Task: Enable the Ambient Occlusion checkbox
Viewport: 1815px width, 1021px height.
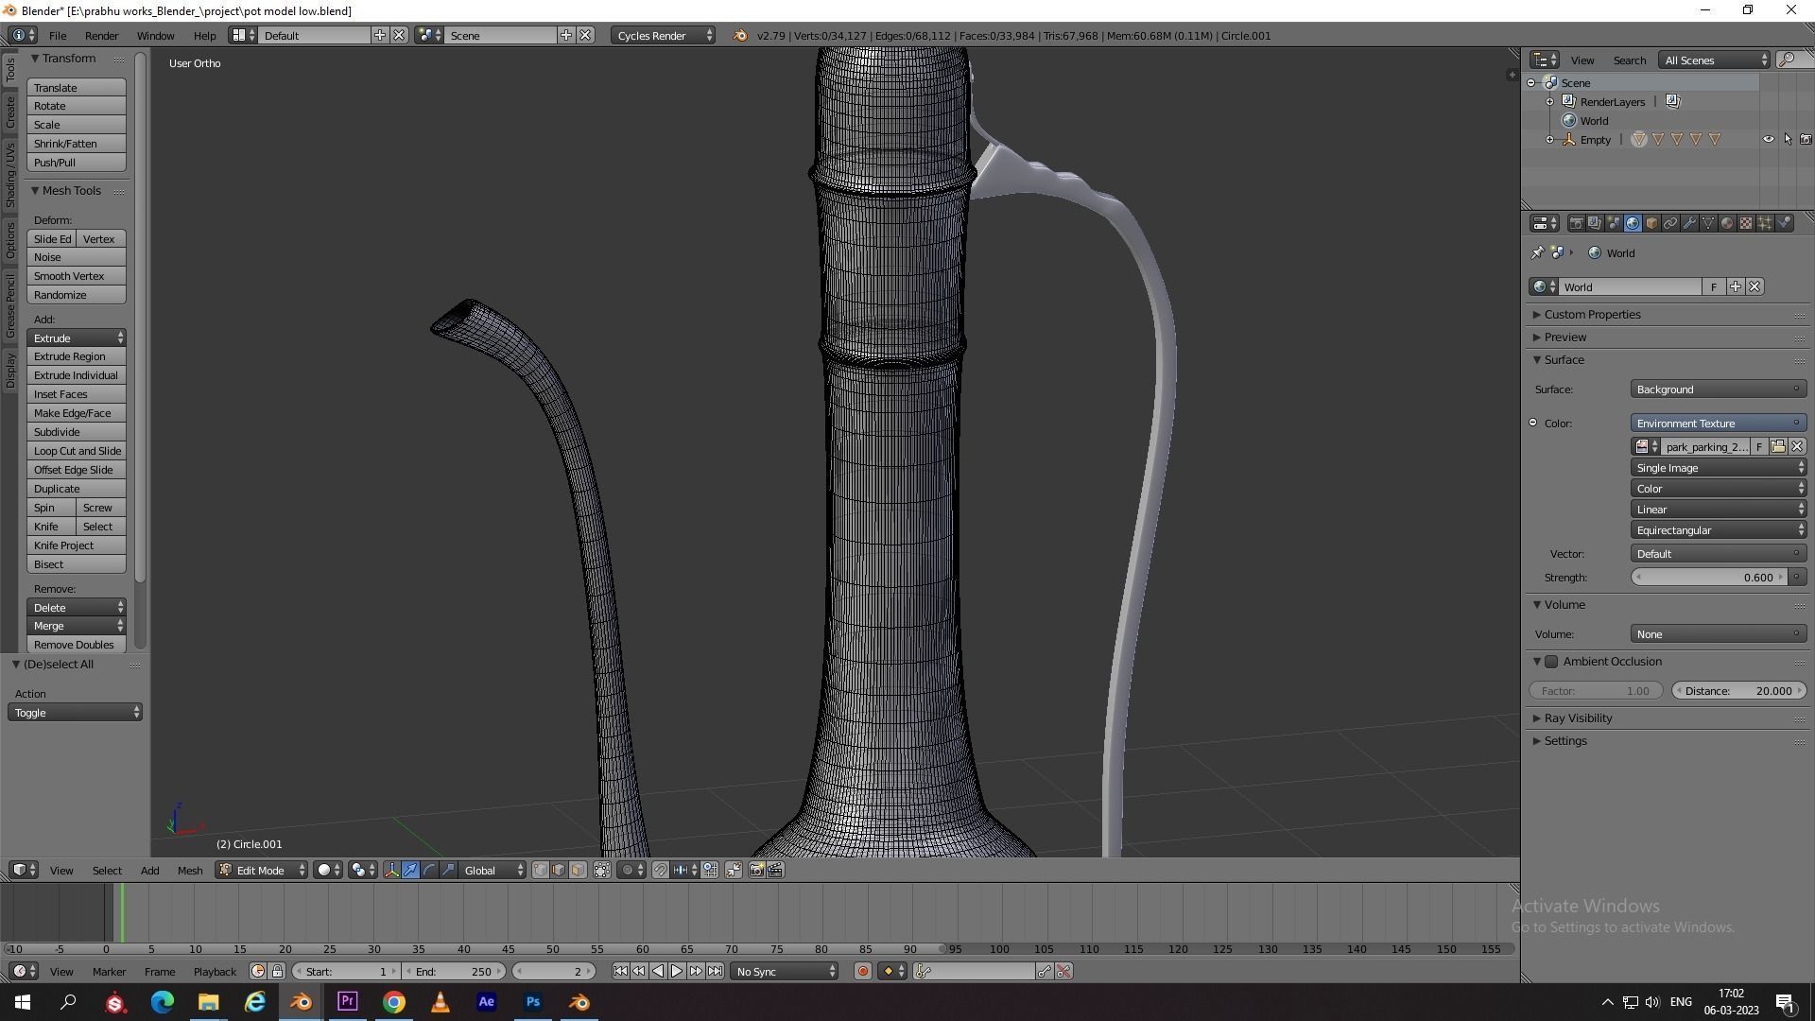Action: coord(1551,662)
